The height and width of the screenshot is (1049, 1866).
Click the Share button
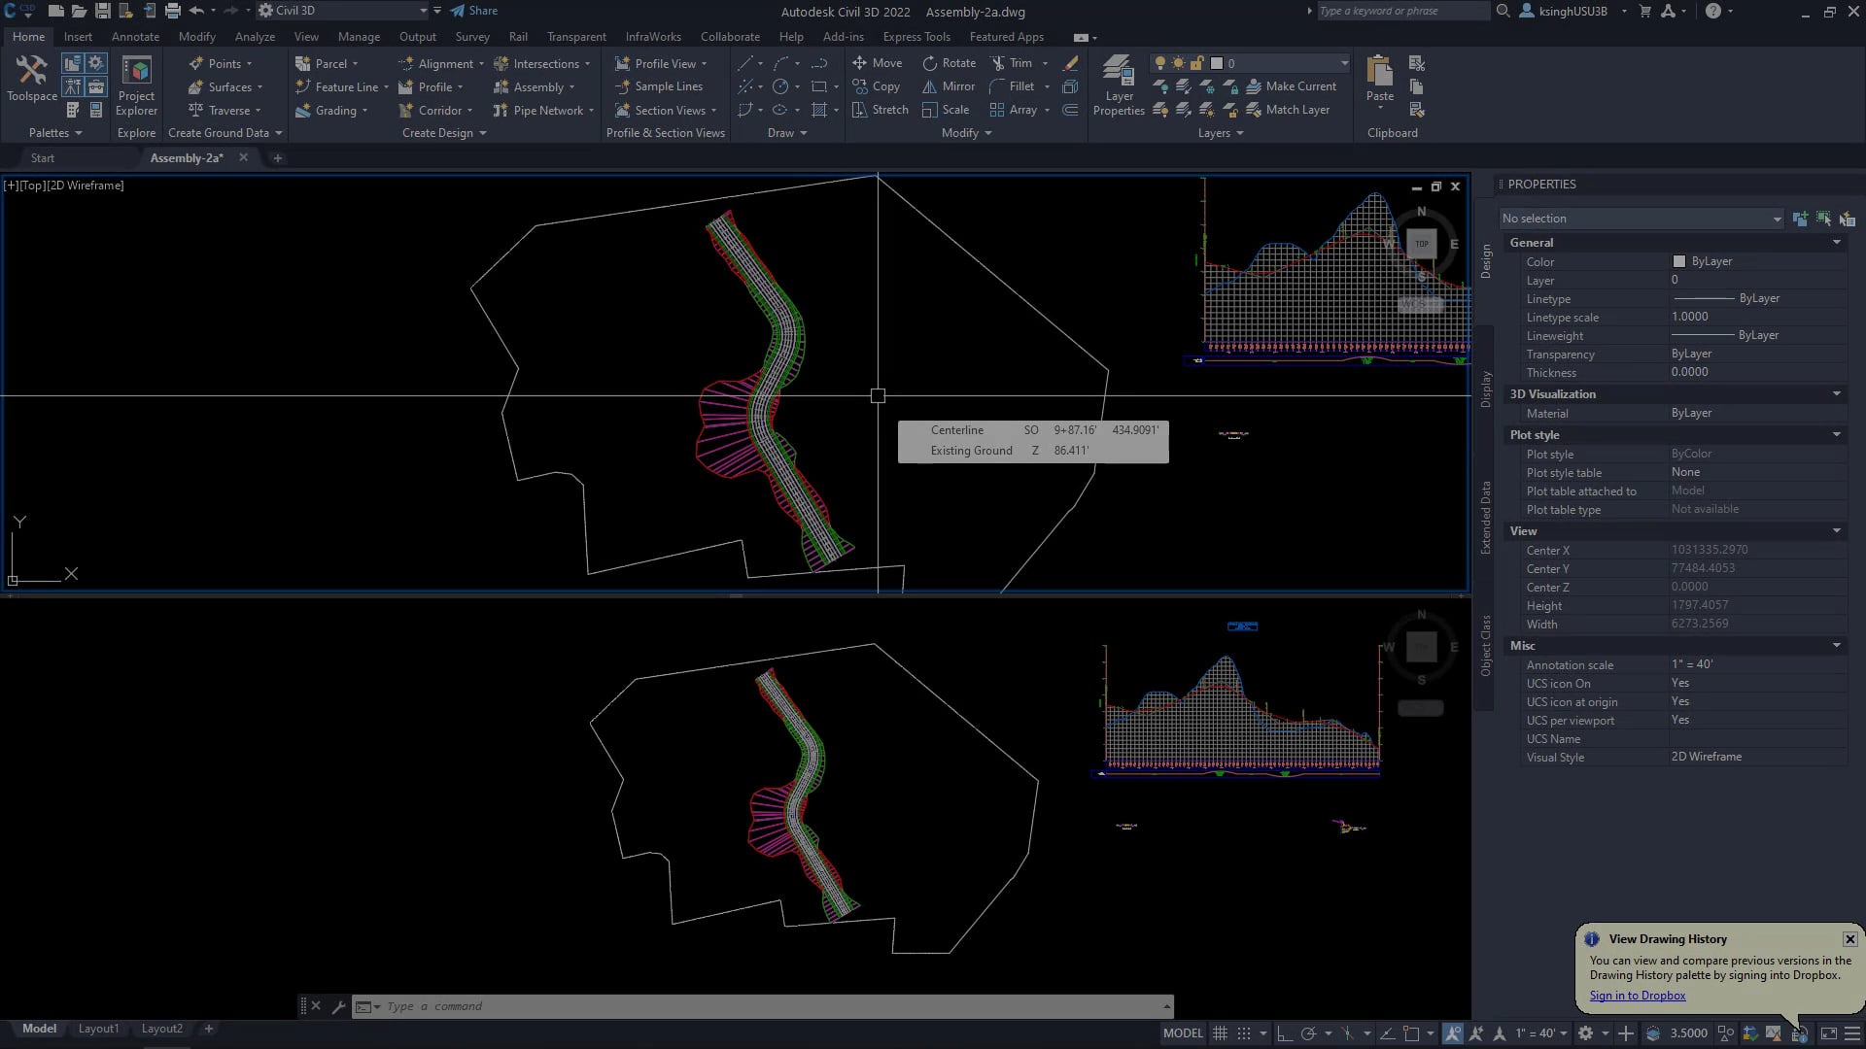click(474, 11)
